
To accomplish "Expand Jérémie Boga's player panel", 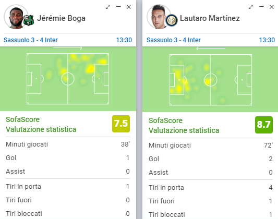I will [x=108, y=7].
